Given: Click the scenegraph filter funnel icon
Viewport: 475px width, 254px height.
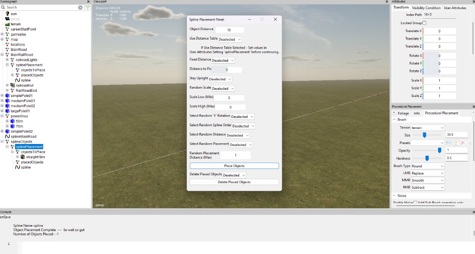Looking at the screenshot, I should point(88,7).
